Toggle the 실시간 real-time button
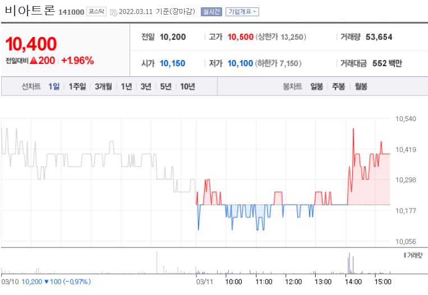Viewport: 428px width, 295px height. [x=211, y=12]
